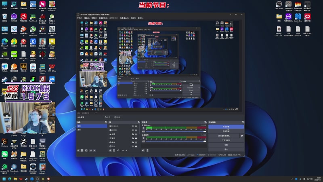The width and height of the screenshot is (323, 182).
Task: Open mixer toolbar three-dot menu
Action: tap(147, 150)
